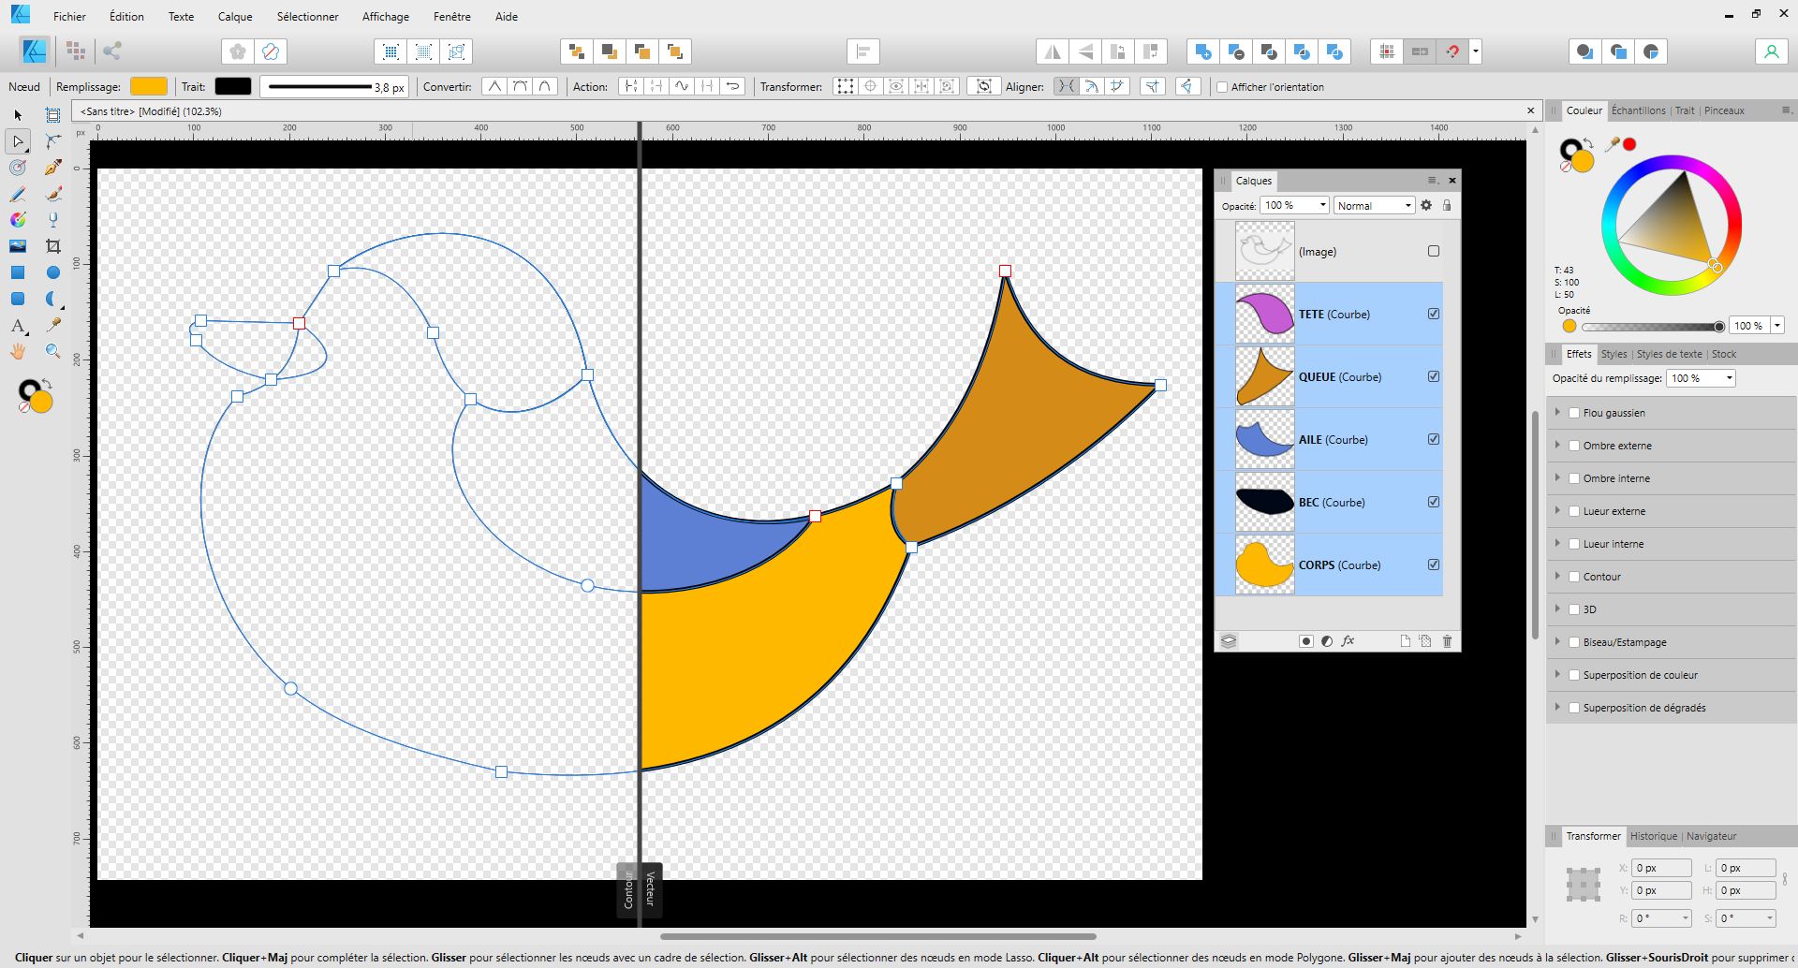Select the QUEUE (Courbe) layer

coord(1329,376)
